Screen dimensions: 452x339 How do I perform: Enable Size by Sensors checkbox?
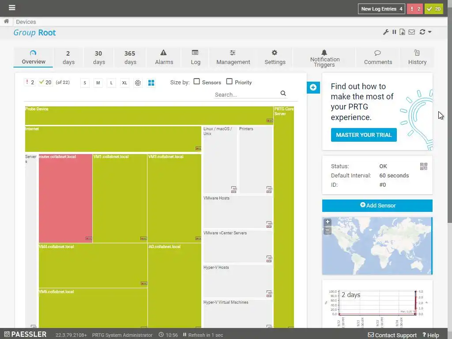point(196,82)
